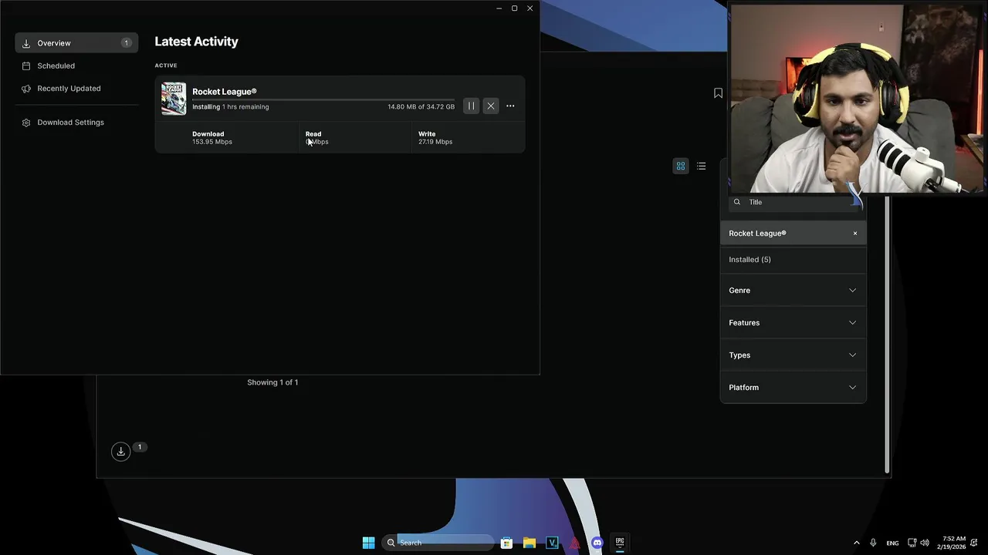Remove the Rocket League filter tag
This screenshot has width=988, height=555.
coord(855,234)
